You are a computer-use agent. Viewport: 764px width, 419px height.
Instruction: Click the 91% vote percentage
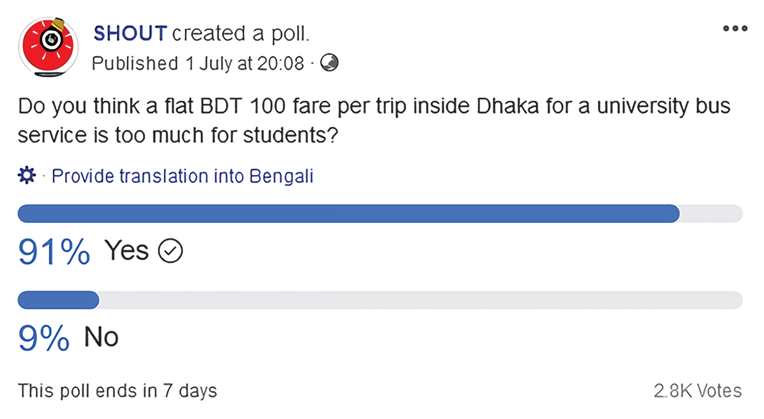54,252
